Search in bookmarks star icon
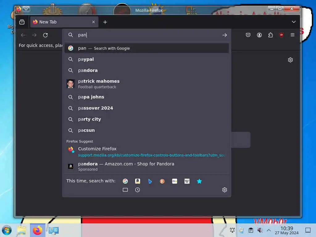316x237 pixels. 199,181
